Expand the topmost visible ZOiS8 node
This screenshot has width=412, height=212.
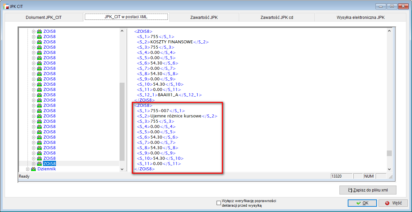click(x=33, y=31)
